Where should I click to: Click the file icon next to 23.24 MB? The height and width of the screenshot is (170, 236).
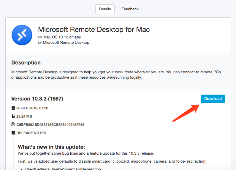(x=13, y=116)
